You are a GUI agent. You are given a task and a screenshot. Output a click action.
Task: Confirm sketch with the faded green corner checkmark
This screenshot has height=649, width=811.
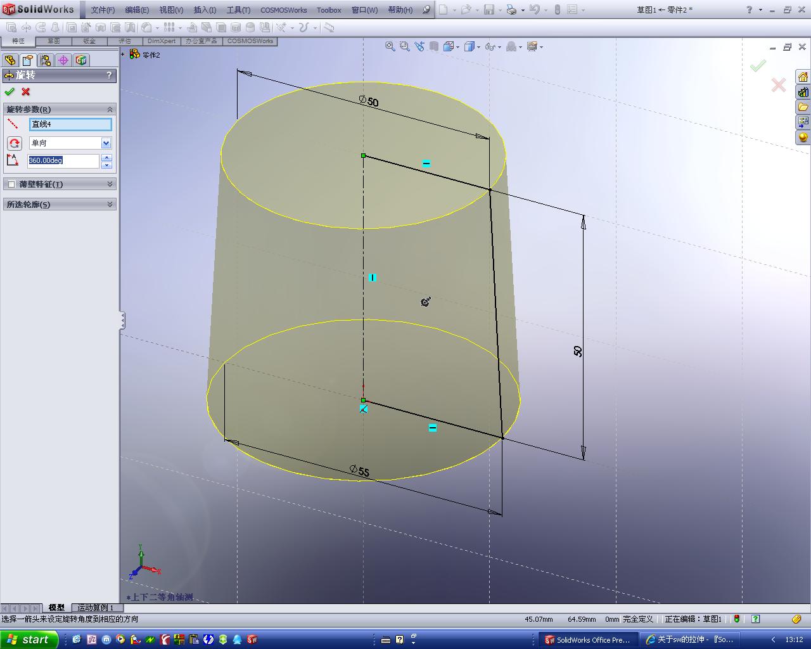(758, 65)
